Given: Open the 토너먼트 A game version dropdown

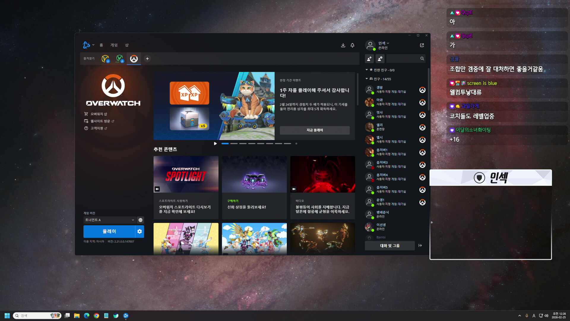Looking at the screenshot, I should [109, 220].
